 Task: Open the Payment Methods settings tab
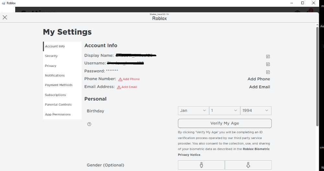62,85
